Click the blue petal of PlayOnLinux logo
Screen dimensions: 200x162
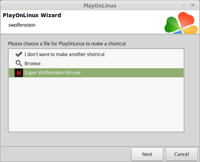click(178, 32)
